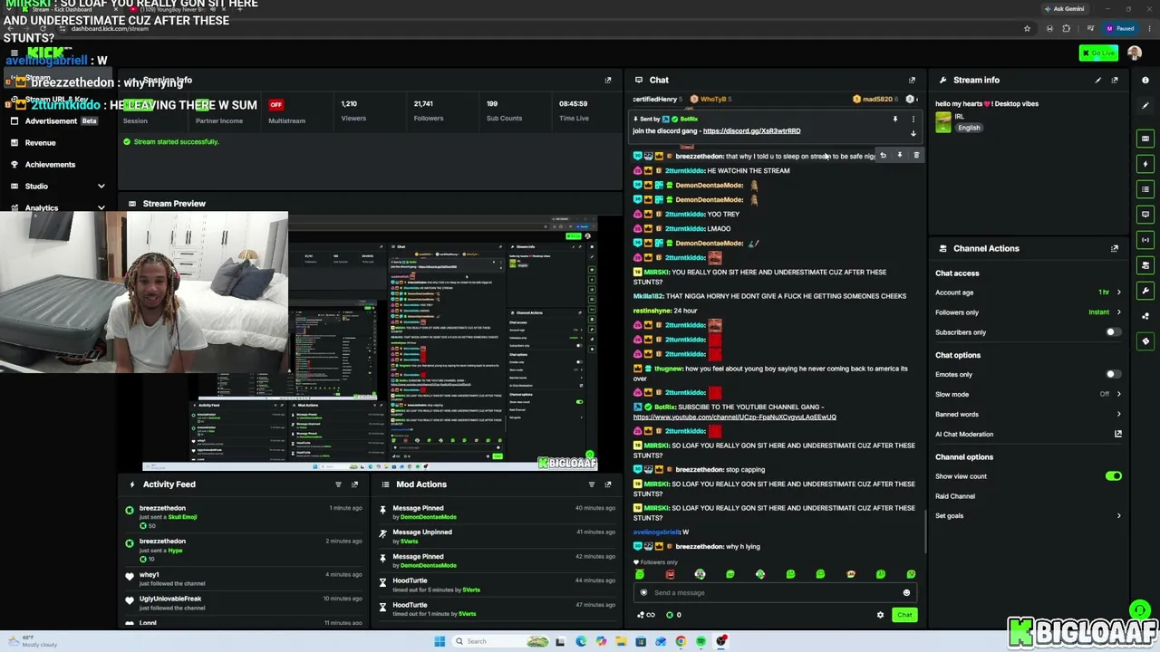Click the 1,210 Viewers stat
Viewport: 1160px width, 652px height.
point(353,110)
